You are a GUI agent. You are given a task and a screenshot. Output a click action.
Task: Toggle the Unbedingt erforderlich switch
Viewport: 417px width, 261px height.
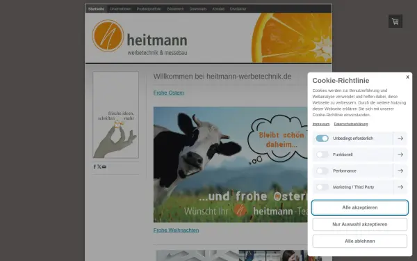[322, 139]
